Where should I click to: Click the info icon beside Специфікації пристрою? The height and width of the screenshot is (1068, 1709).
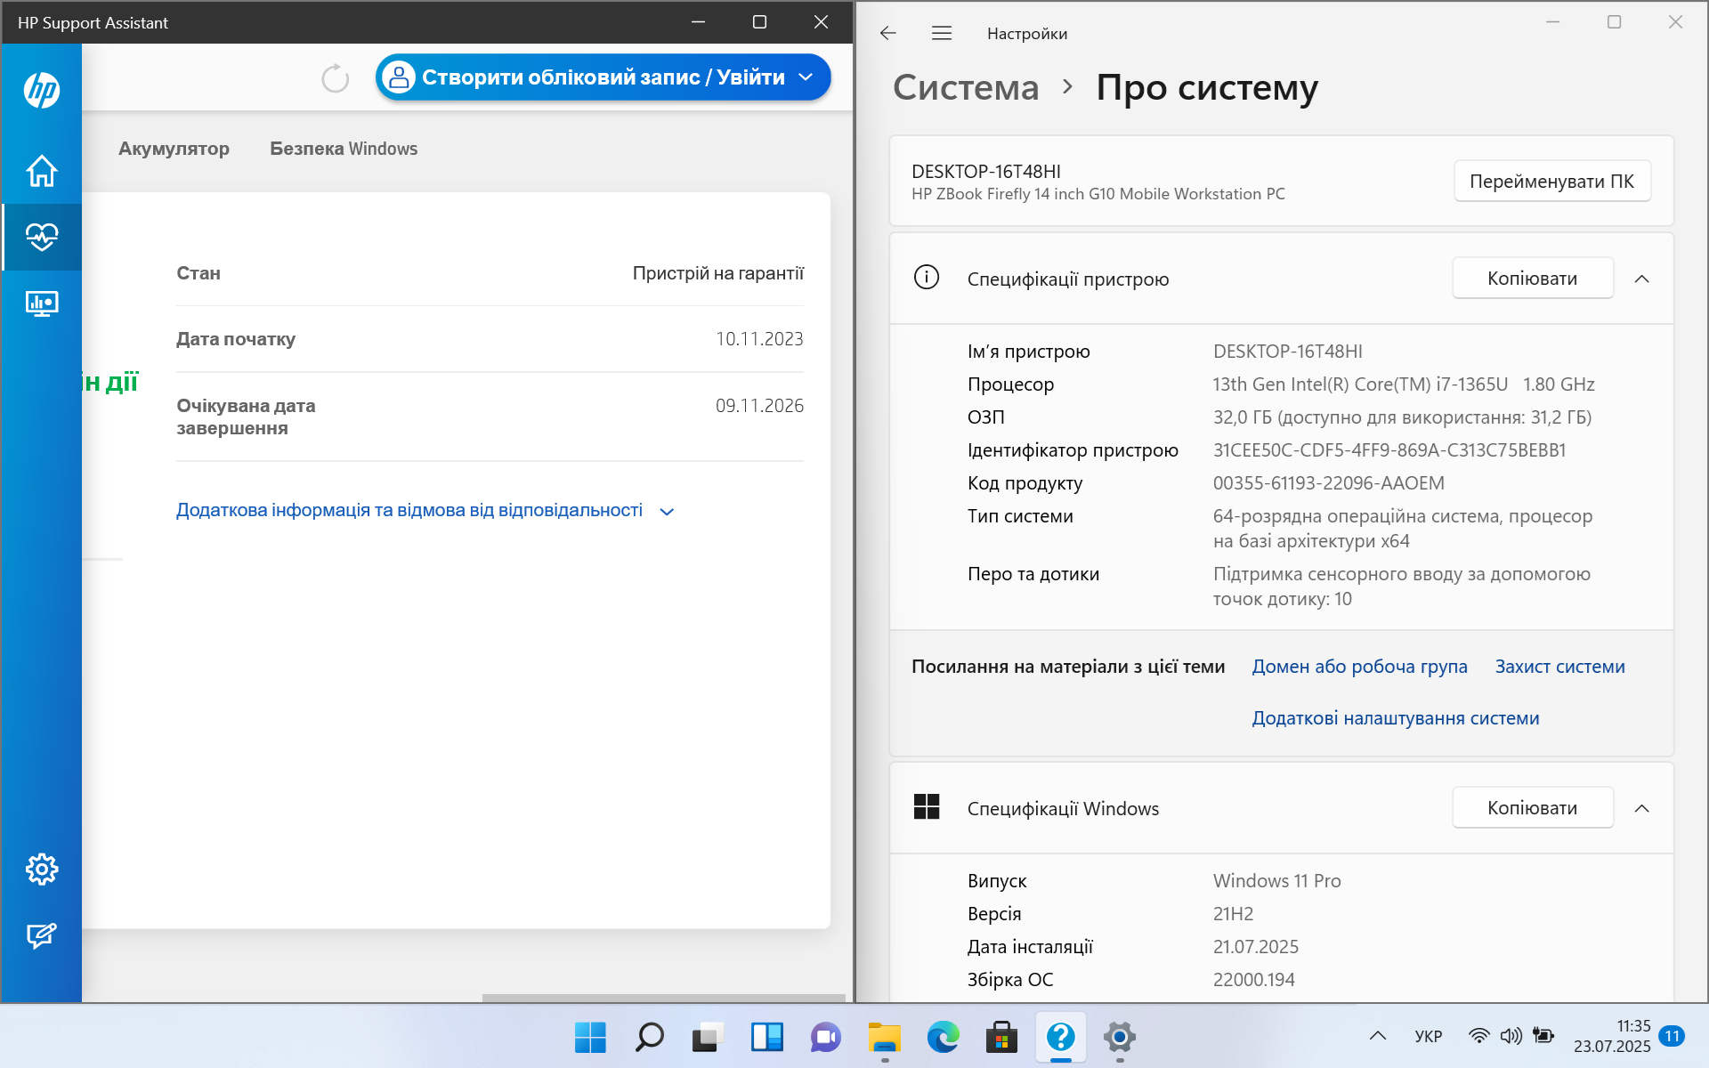(927, 278)
